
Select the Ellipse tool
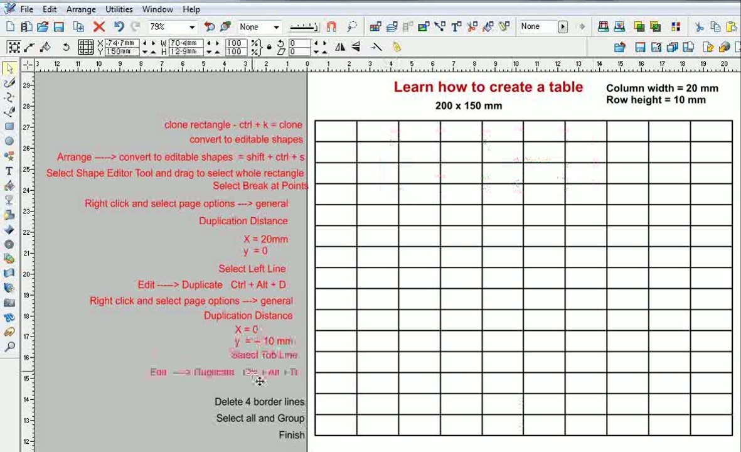(x=9, y=141)
